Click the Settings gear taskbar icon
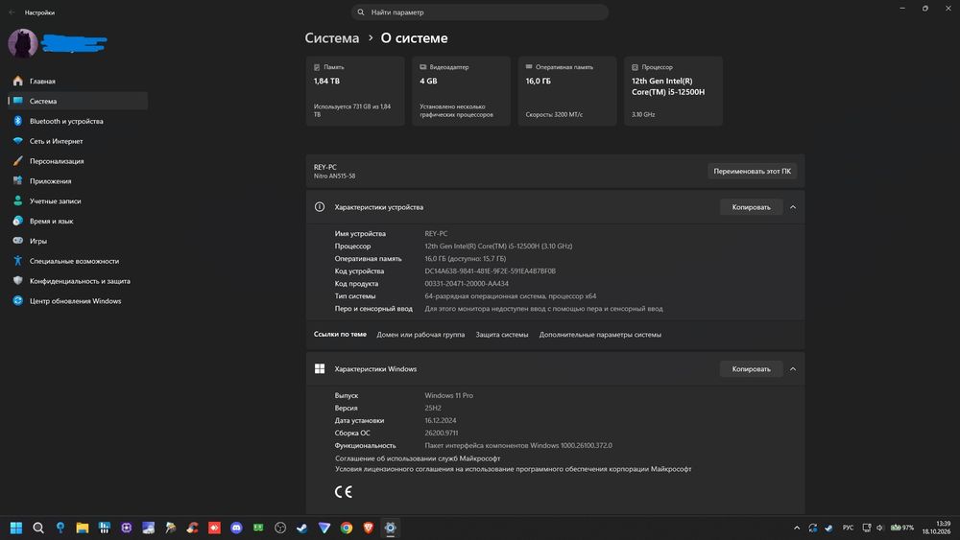The width and height of the screenshot is (960, 540). click(391, 528)
